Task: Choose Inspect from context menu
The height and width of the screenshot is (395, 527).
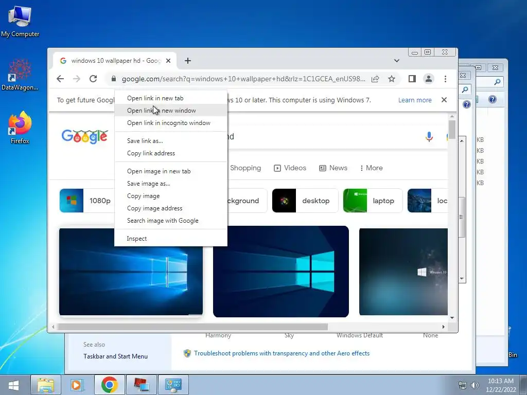Action: (x=171, y=239)
